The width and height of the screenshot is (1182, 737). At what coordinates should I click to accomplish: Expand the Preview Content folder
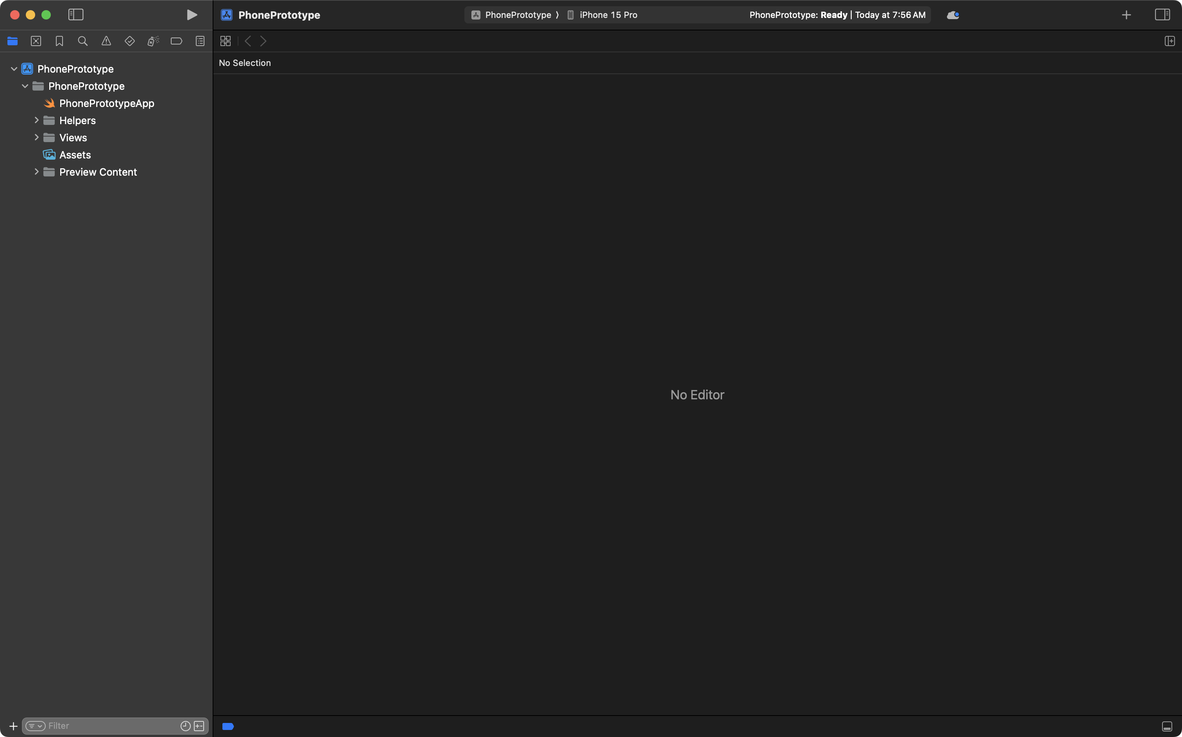pyautogui.click(x=37, y=172)
